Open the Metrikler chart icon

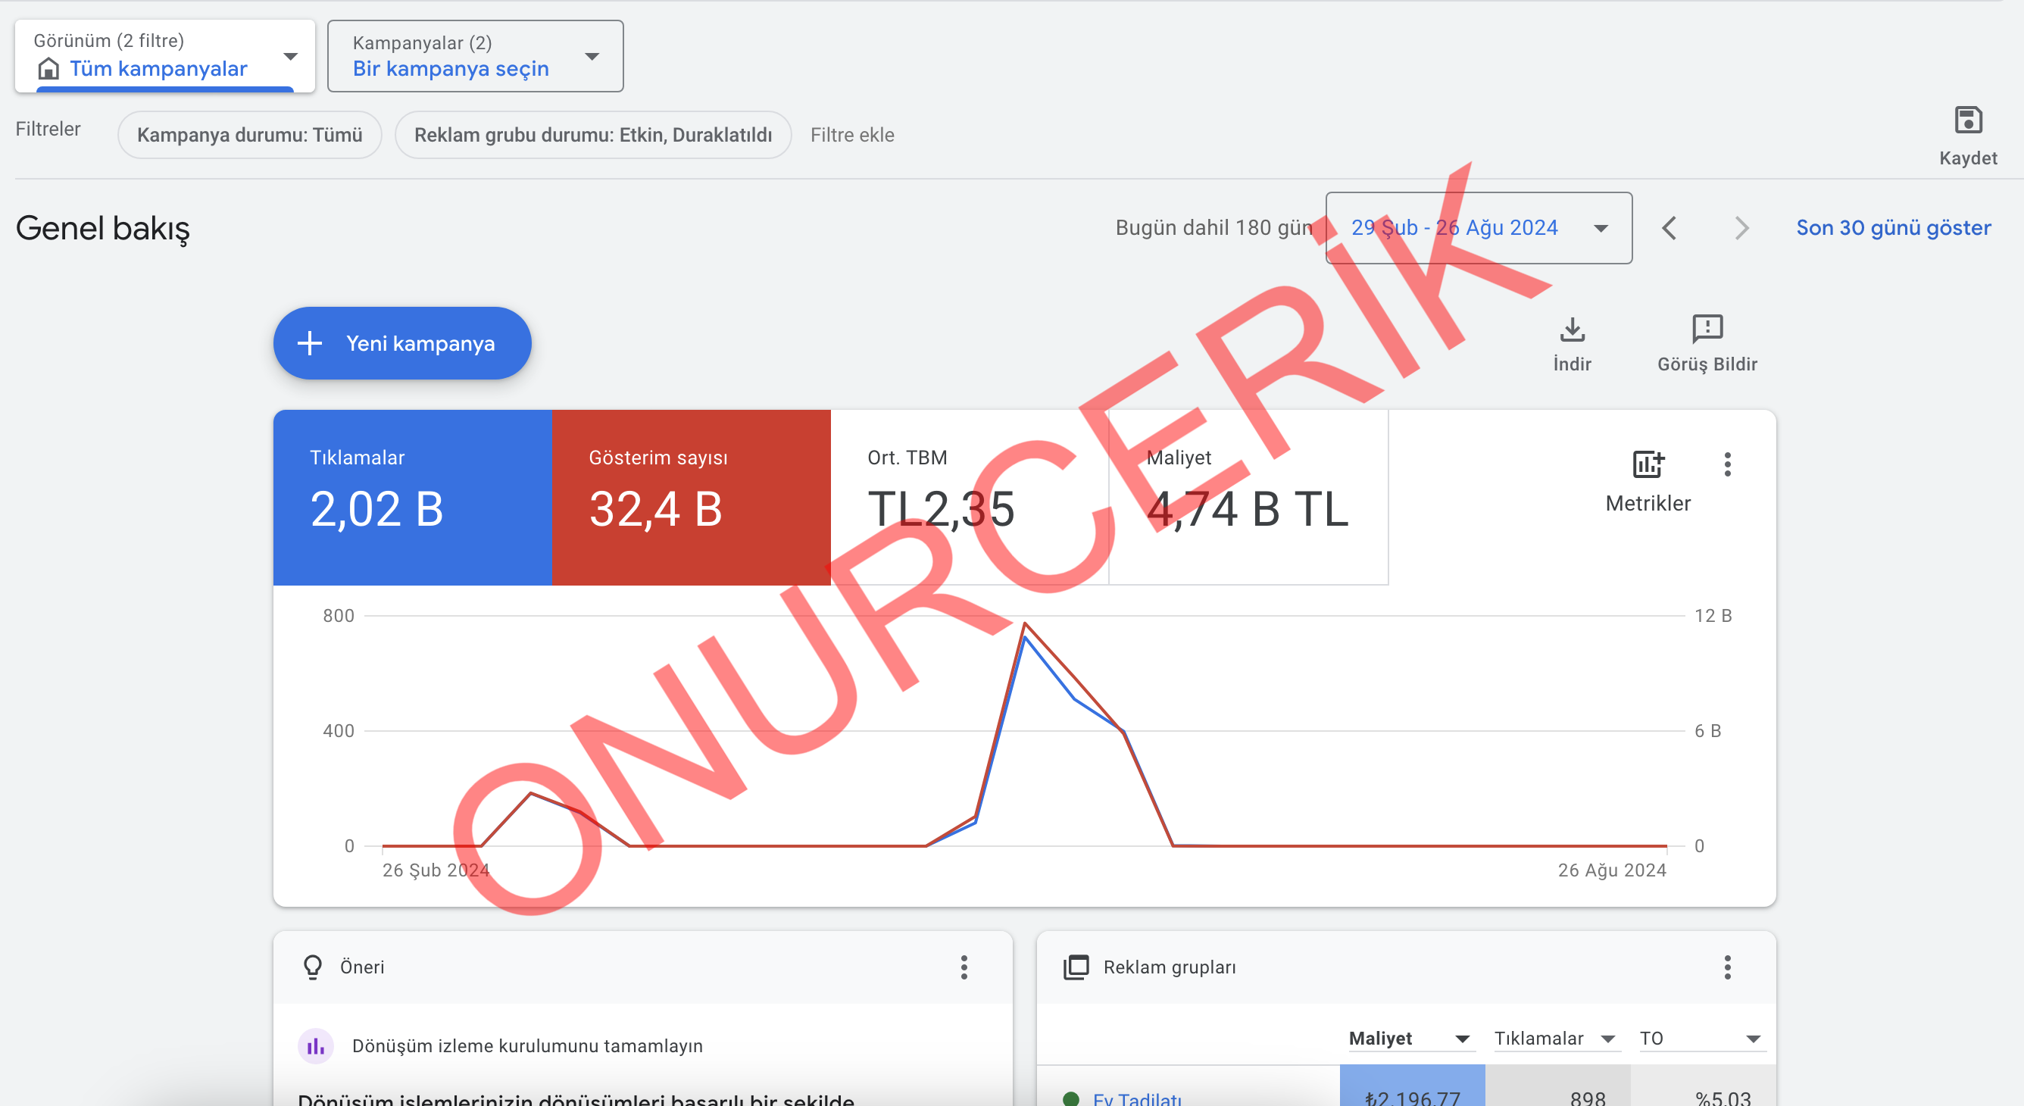click(x=1647, y=465)
